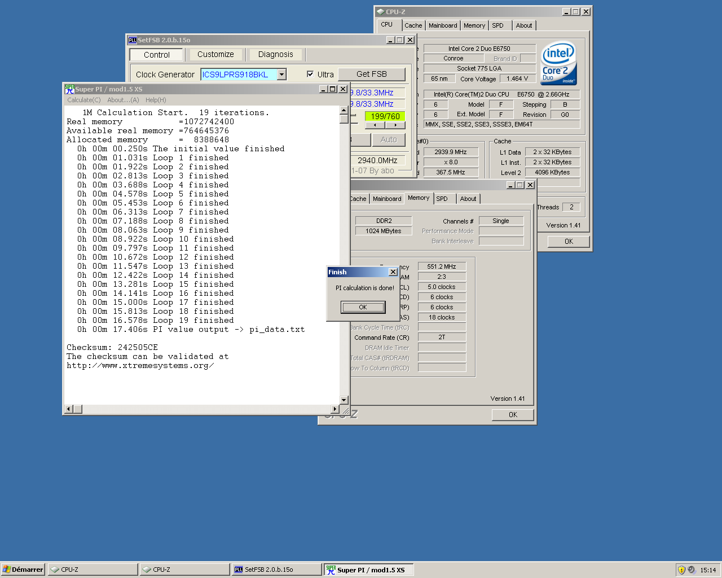Click Super PI vertical scrollbar down arrow

coord(344,400)
